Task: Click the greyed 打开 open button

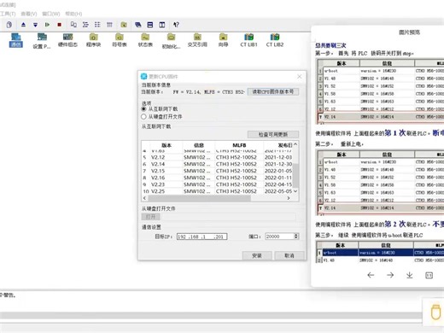Action: pos(151,217)
